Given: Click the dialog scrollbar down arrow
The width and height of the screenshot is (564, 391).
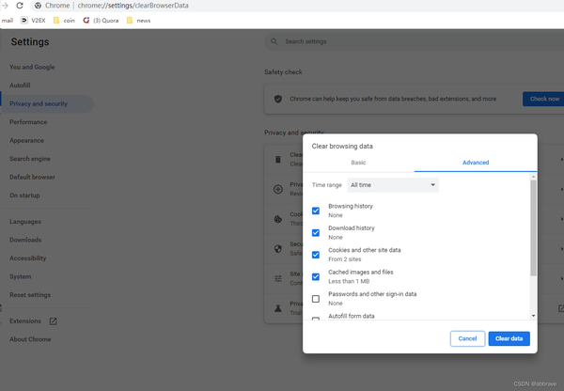Looking at the screenshot, I should pyautogui.click(x=533, y=317).
